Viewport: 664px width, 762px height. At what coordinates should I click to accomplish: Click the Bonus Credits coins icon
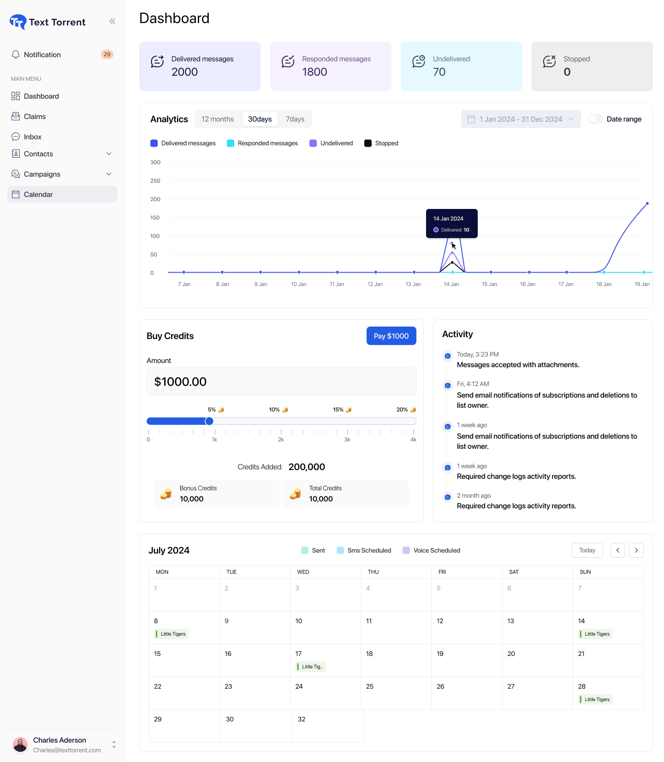coord(166,494)
